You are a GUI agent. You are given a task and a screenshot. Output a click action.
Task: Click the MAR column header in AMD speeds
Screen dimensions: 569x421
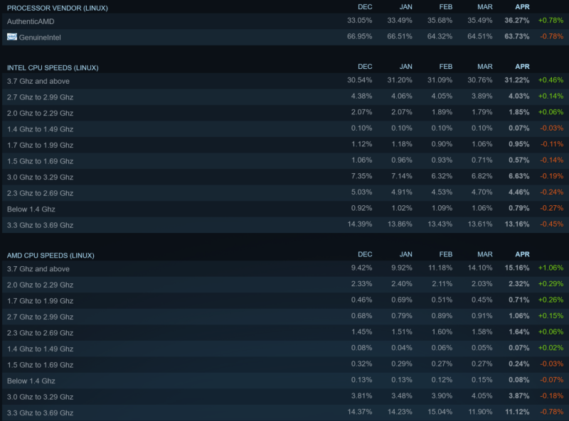tap(485, 254)
